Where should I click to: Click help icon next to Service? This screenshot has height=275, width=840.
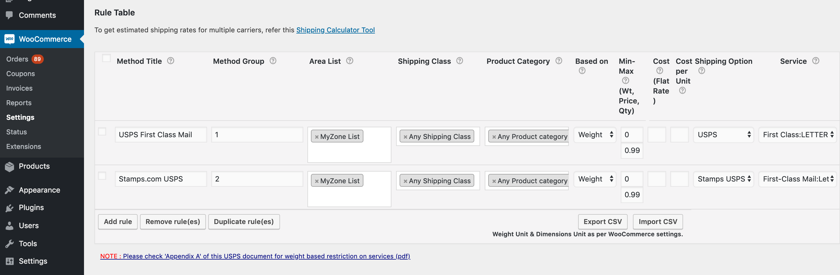pos(815,61)
